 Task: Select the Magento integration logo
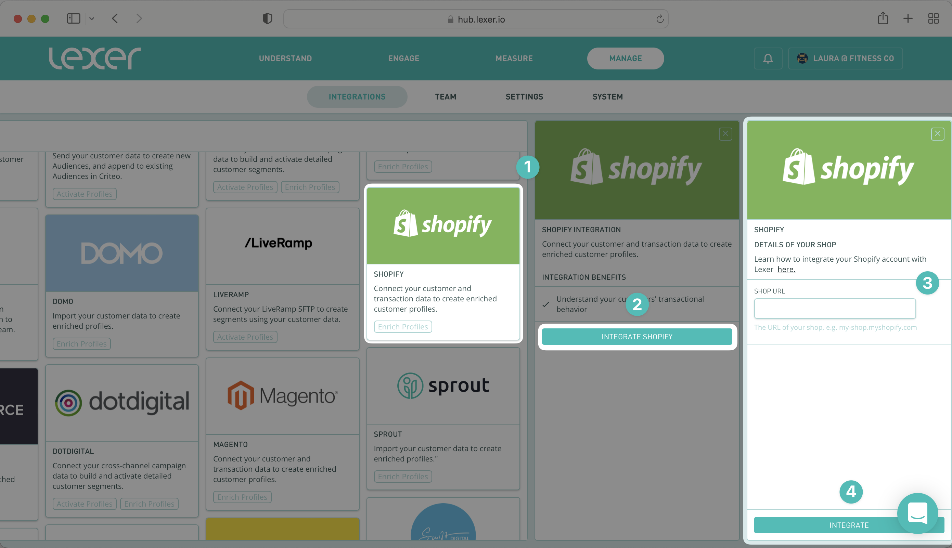tap(282, 395)
